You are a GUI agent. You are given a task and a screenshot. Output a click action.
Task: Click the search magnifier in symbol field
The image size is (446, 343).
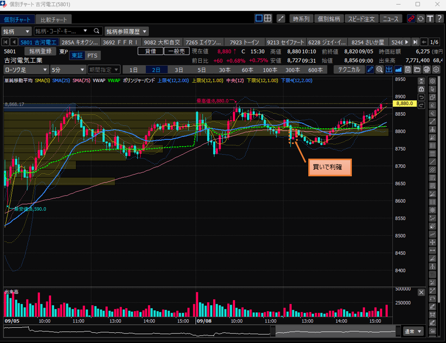(x=96, y=31)
